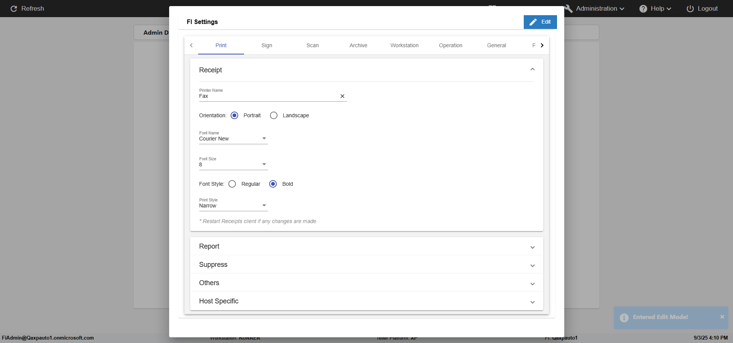Click the Administration wrench icon
Image resolution: width=733 pixels, height=343 pixels.
[568, 8]
